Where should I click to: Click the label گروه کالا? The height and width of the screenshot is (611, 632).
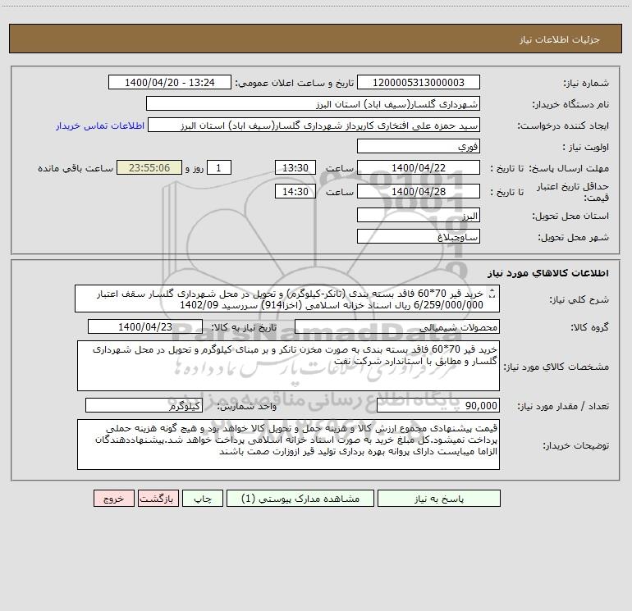[x=590, y=327]
